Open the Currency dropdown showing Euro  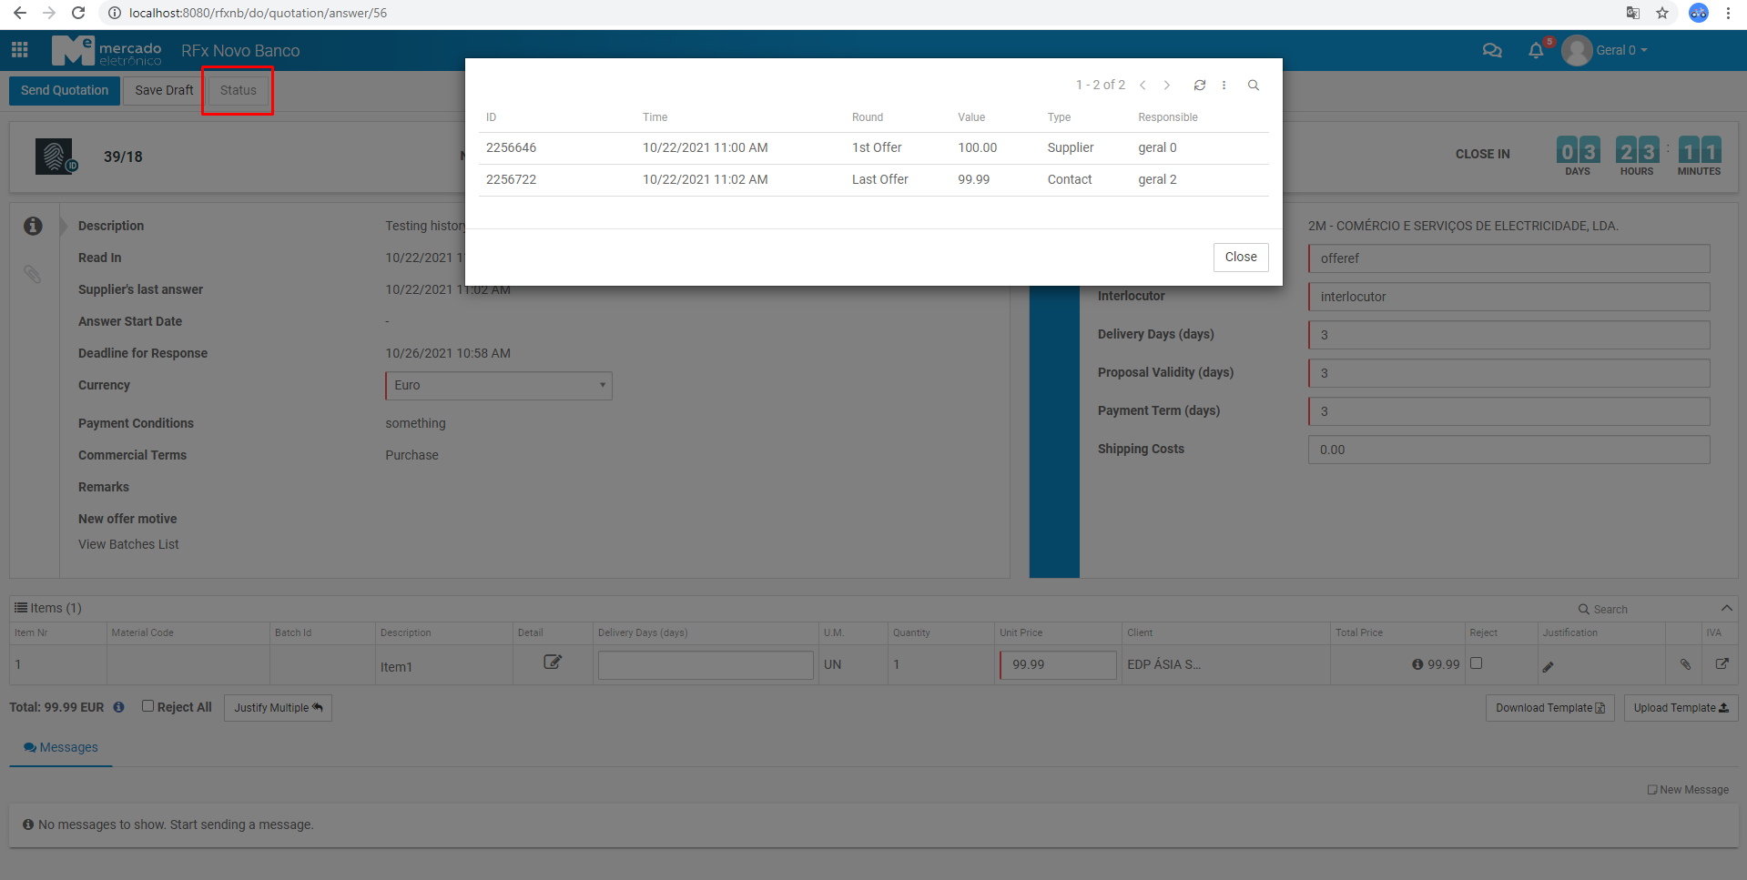[x=498, y=385]
